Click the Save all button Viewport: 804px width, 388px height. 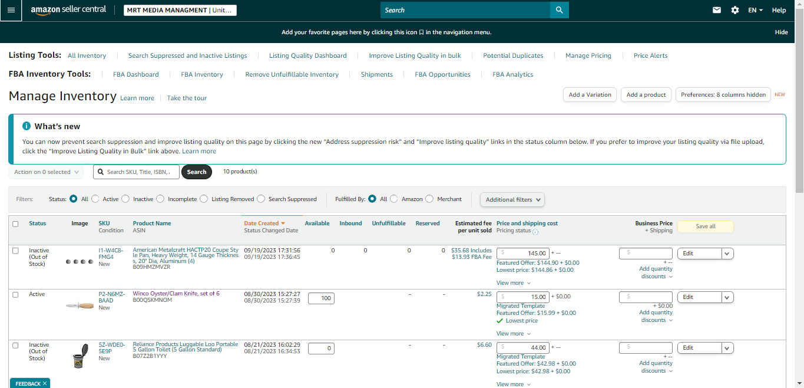pos(706,226)
